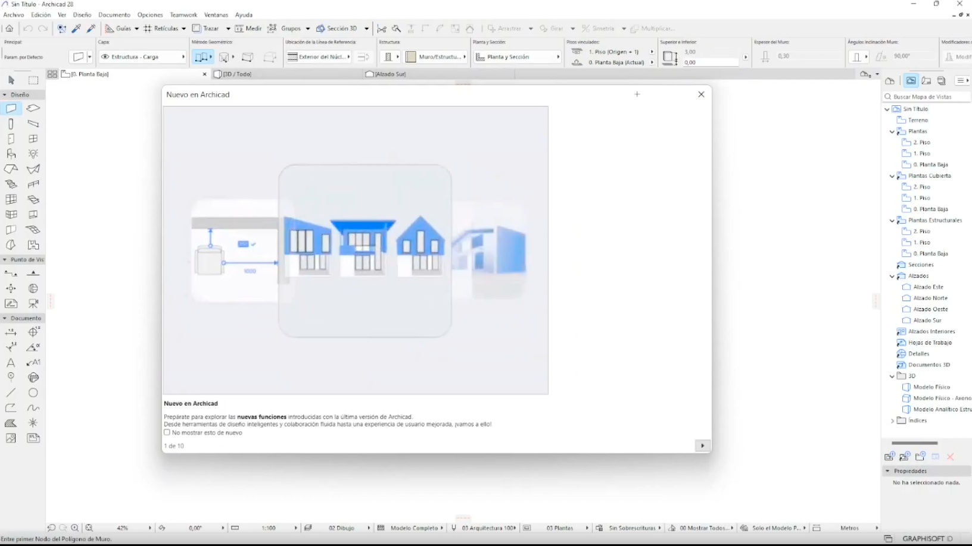Select the Wall tool in Diseño toolbox
972x546 pixels.
pos(11,108)
